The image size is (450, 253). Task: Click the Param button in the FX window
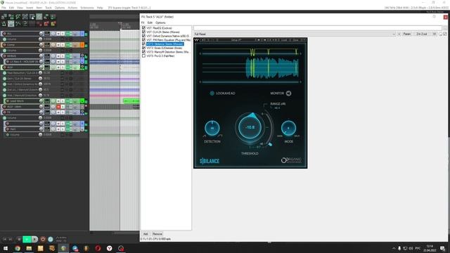407,34
